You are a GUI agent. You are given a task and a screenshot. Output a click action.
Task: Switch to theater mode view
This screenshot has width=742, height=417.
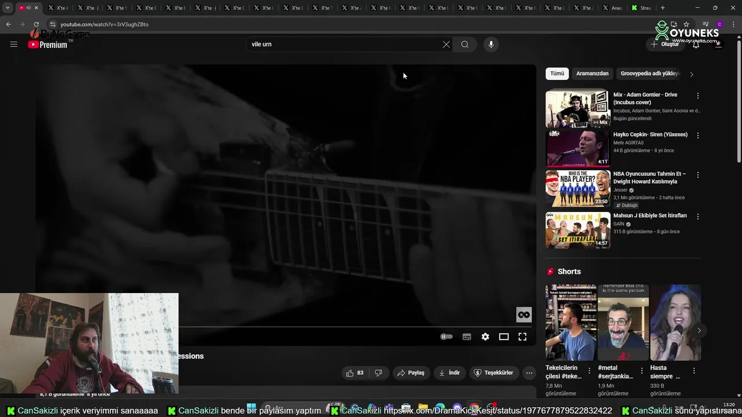tap(504, 336)
